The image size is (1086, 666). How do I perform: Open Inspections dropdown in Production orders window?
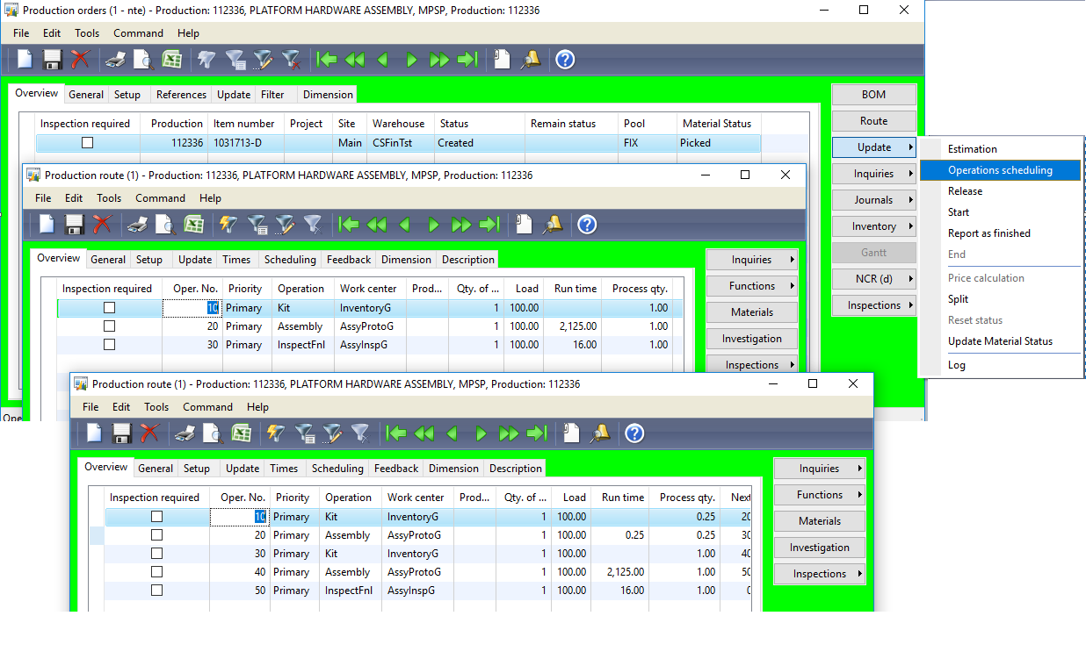click(x=874, y=305)
